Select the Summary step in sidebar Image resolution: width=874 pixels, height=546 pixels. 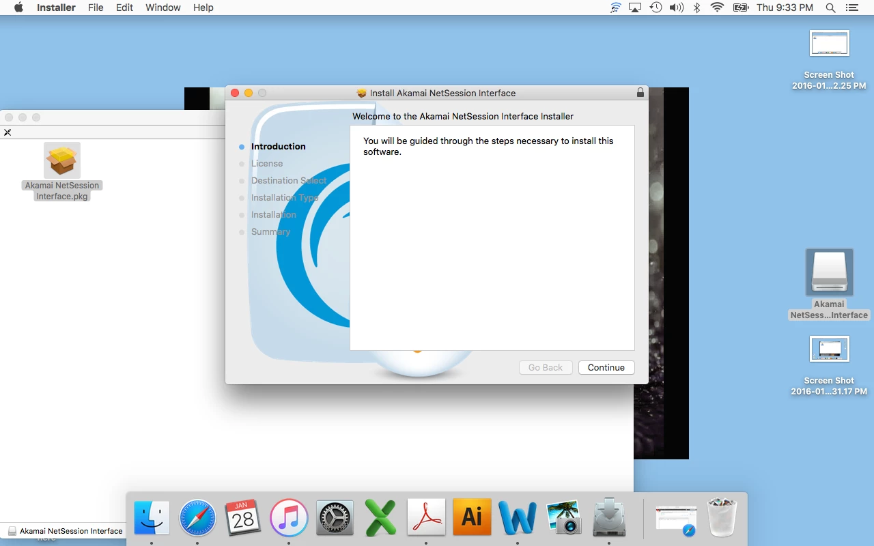270,231
